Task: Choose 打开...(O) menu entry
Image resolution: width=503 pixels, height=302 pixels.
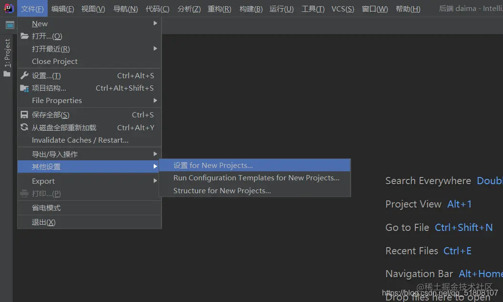Action: pos(89,36)
